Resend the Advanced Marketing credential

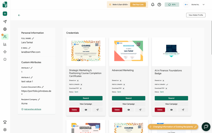128,98
